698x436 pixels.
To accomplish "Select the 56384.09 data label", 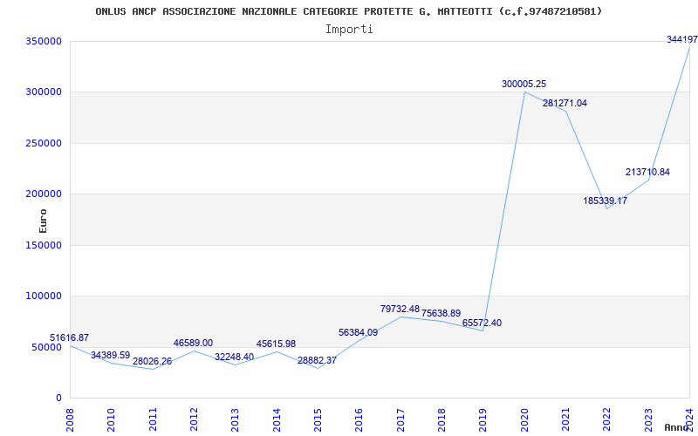I will point(359,332).
